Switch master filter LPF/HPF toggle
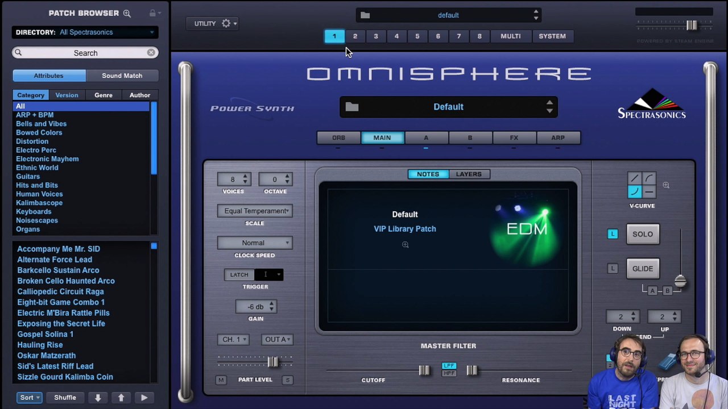The image size is (728, 409). [449, 369]
